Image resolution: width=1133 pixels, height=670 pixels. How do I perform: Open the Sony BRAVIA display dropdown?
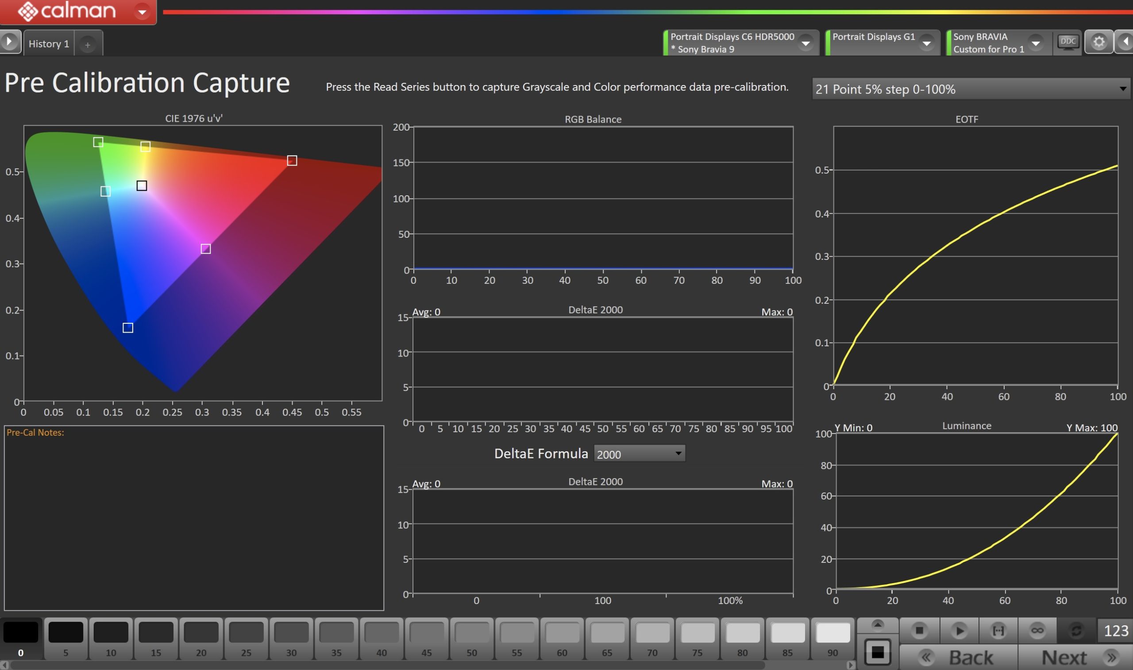1036,43
